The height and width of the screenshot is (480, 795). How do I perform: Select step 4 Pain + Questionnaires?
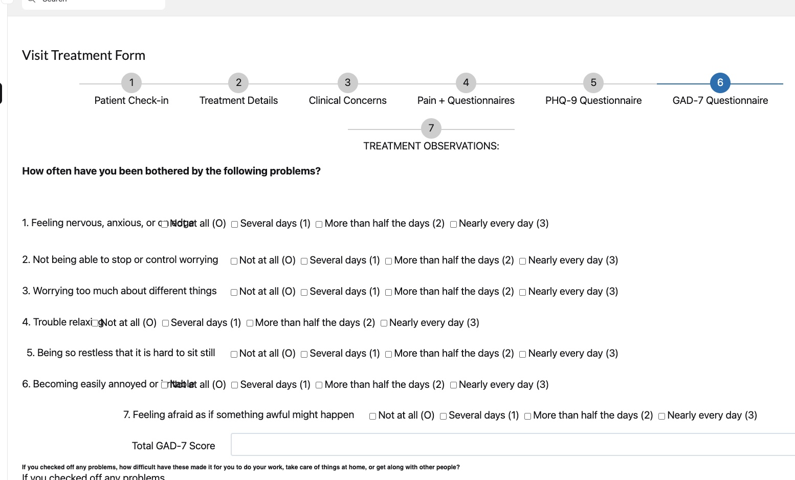click(x=466, y=83)
